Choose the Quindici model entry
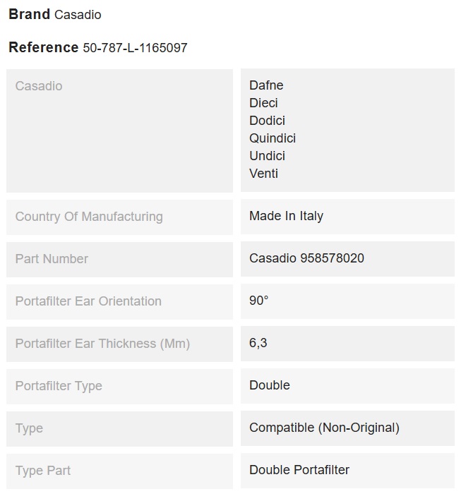Viewport: 466px width, 501px height. (x=272, y=138)
